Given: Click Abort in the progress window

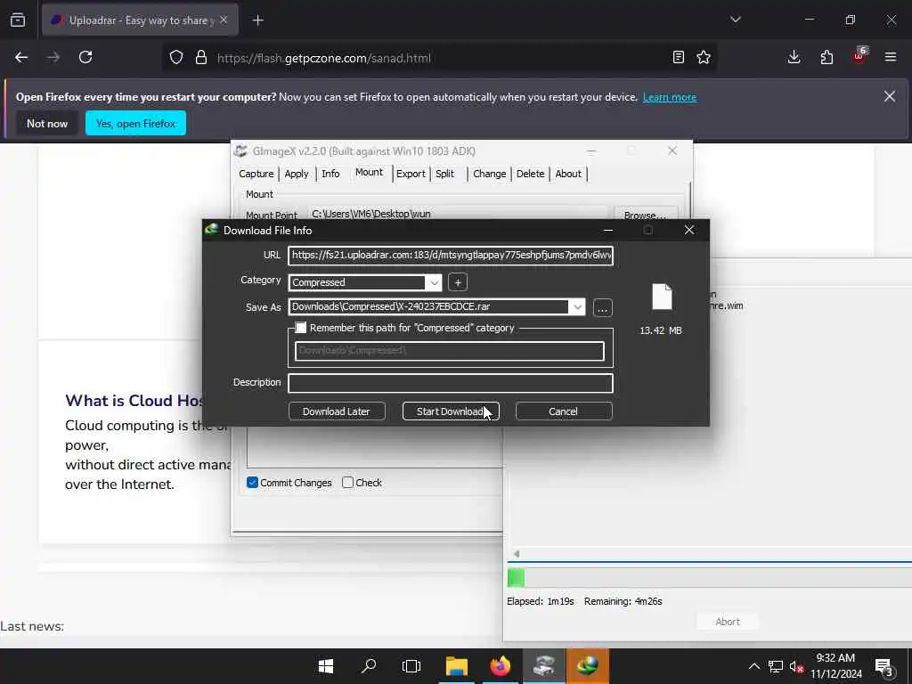Looking at the screenshot, I should (727, 622).
